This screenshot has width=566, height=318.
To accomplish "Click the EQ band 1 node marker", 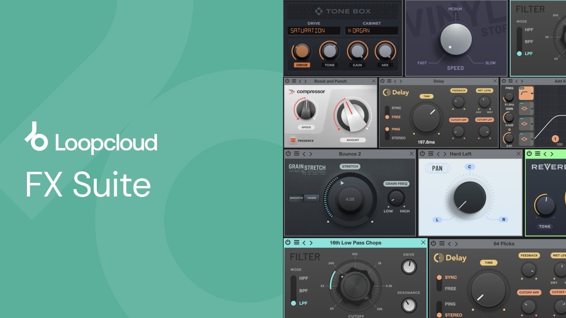I will [555, 139].
